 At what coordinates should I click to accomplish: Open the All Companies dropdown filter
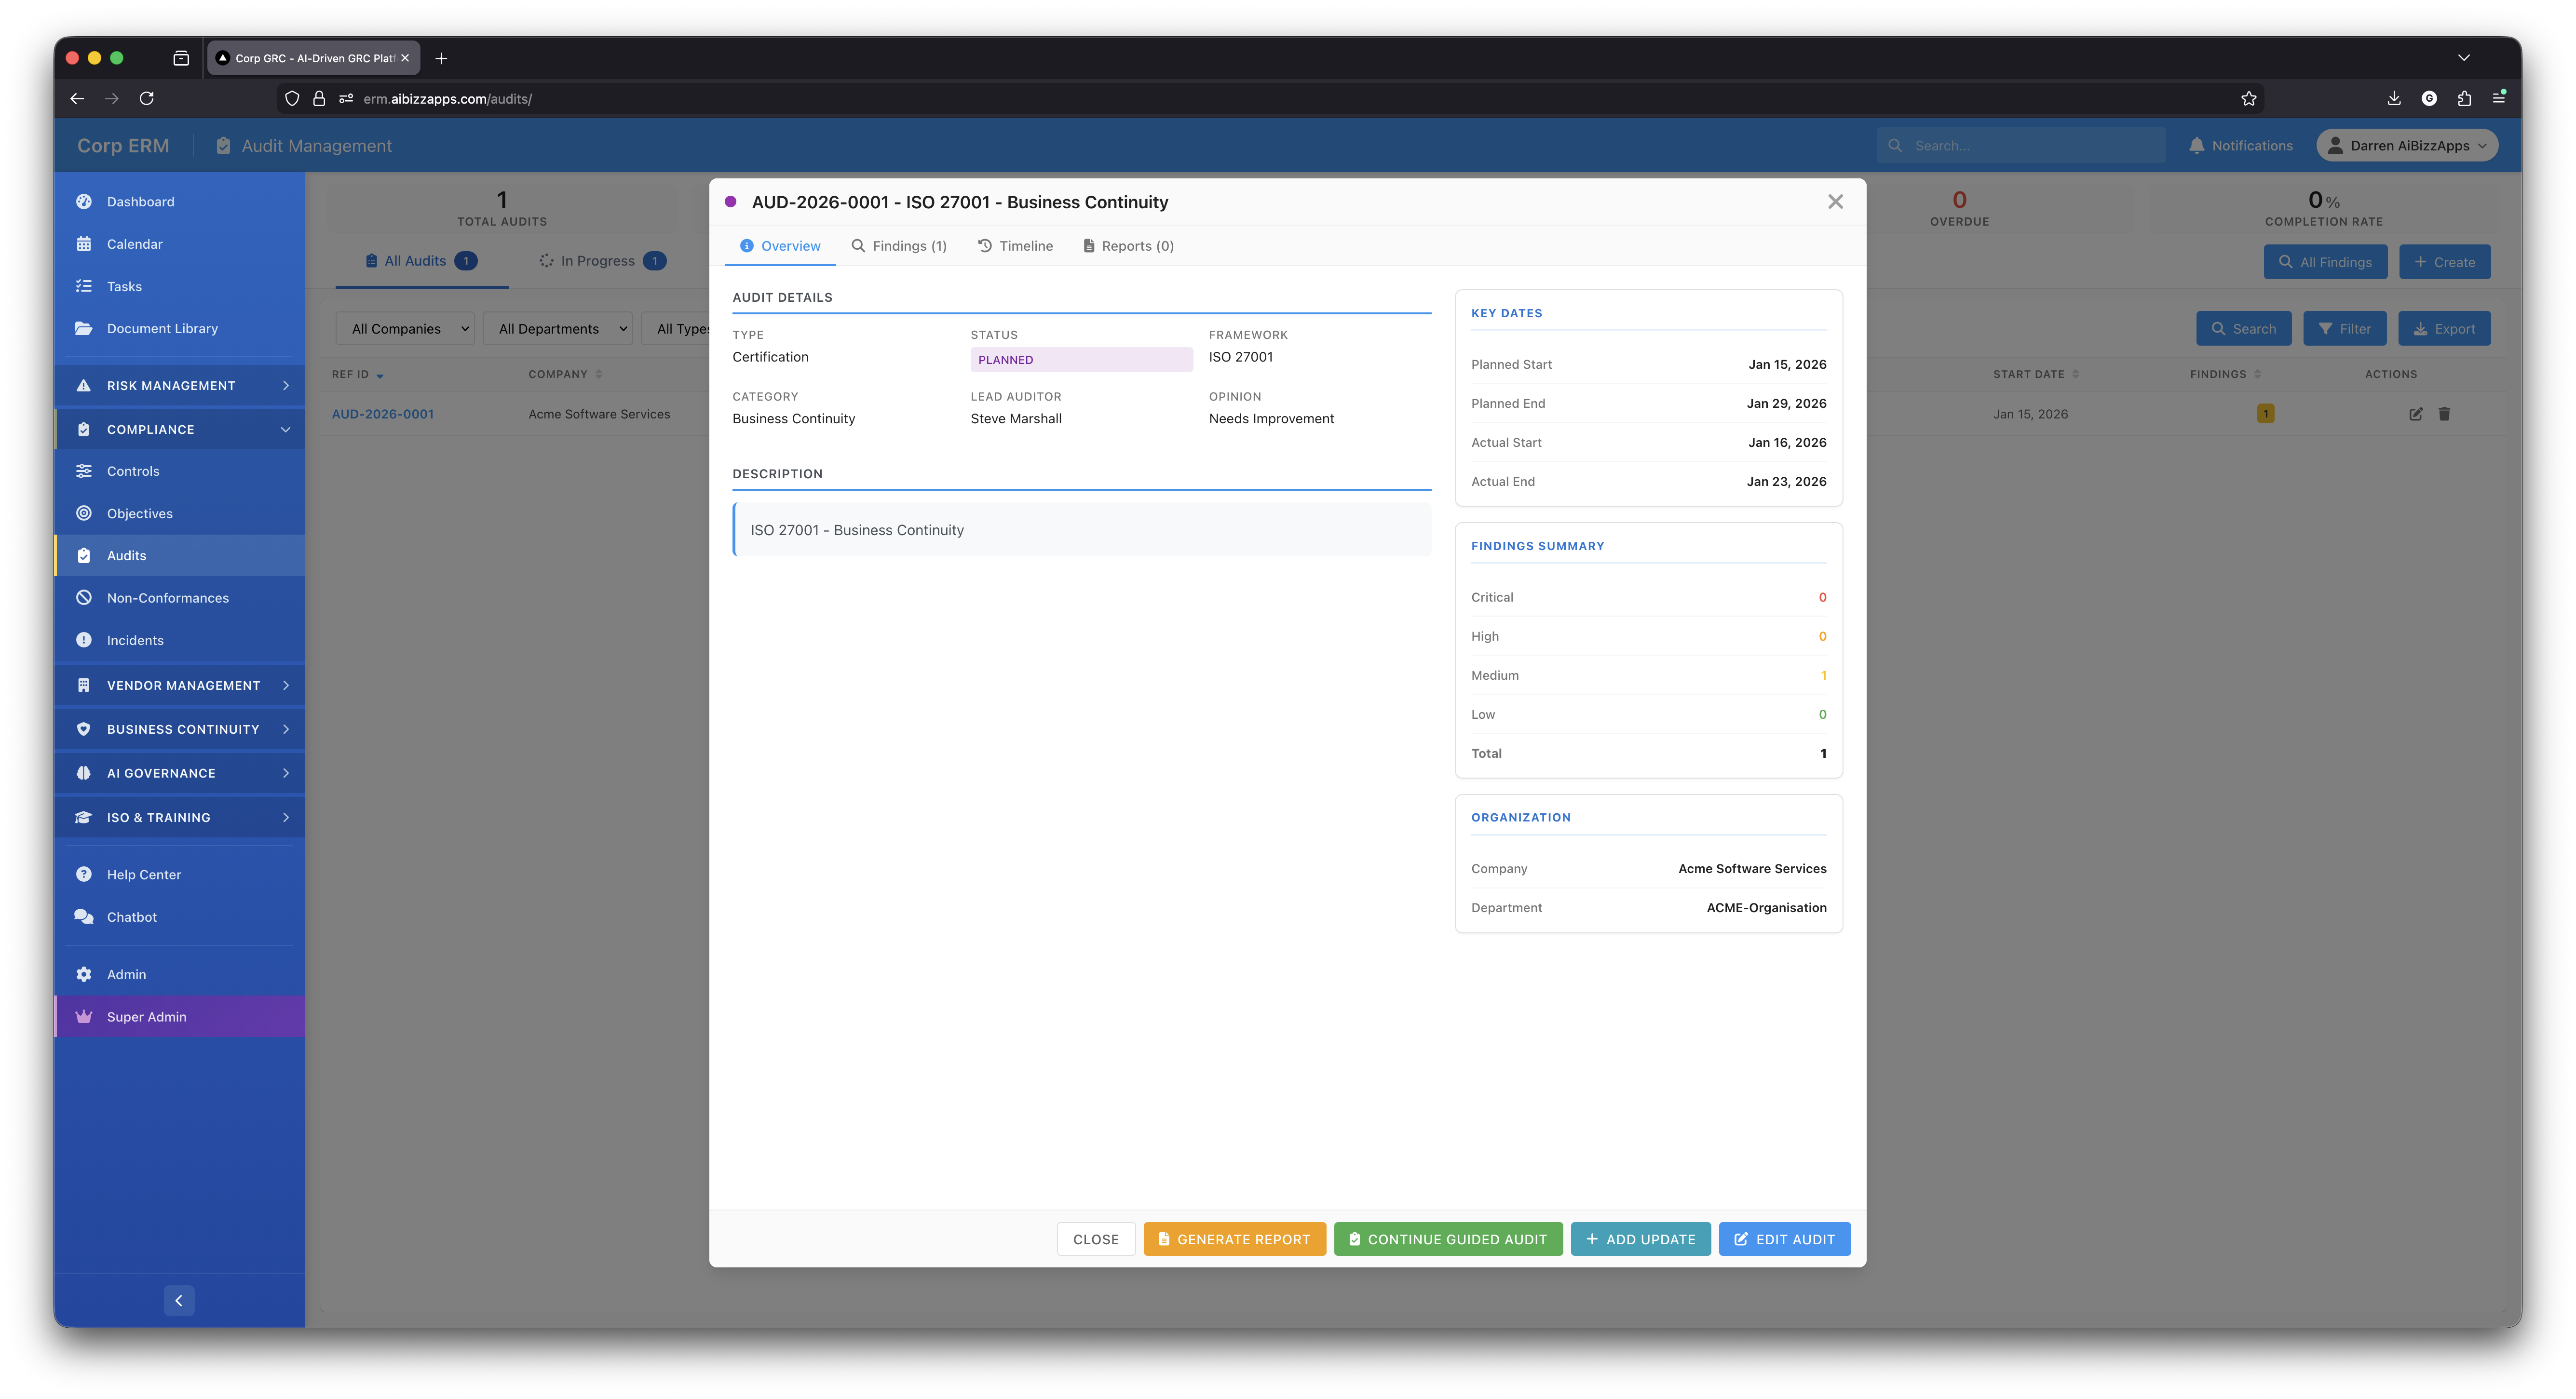[x=405, y=328]
